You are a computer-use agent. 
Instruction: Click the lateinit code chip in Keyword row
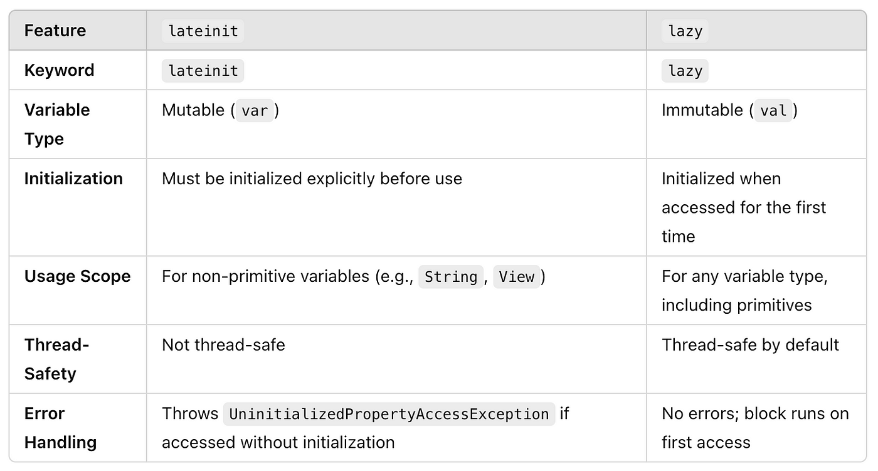pyautogui.click(x=203, y=71)
